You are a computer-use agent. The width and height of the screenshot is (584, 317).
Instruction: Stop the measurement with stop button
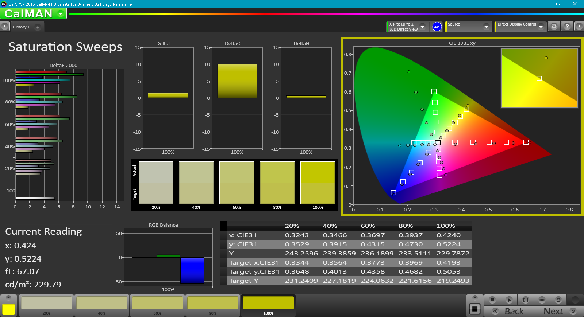[492, 300]
